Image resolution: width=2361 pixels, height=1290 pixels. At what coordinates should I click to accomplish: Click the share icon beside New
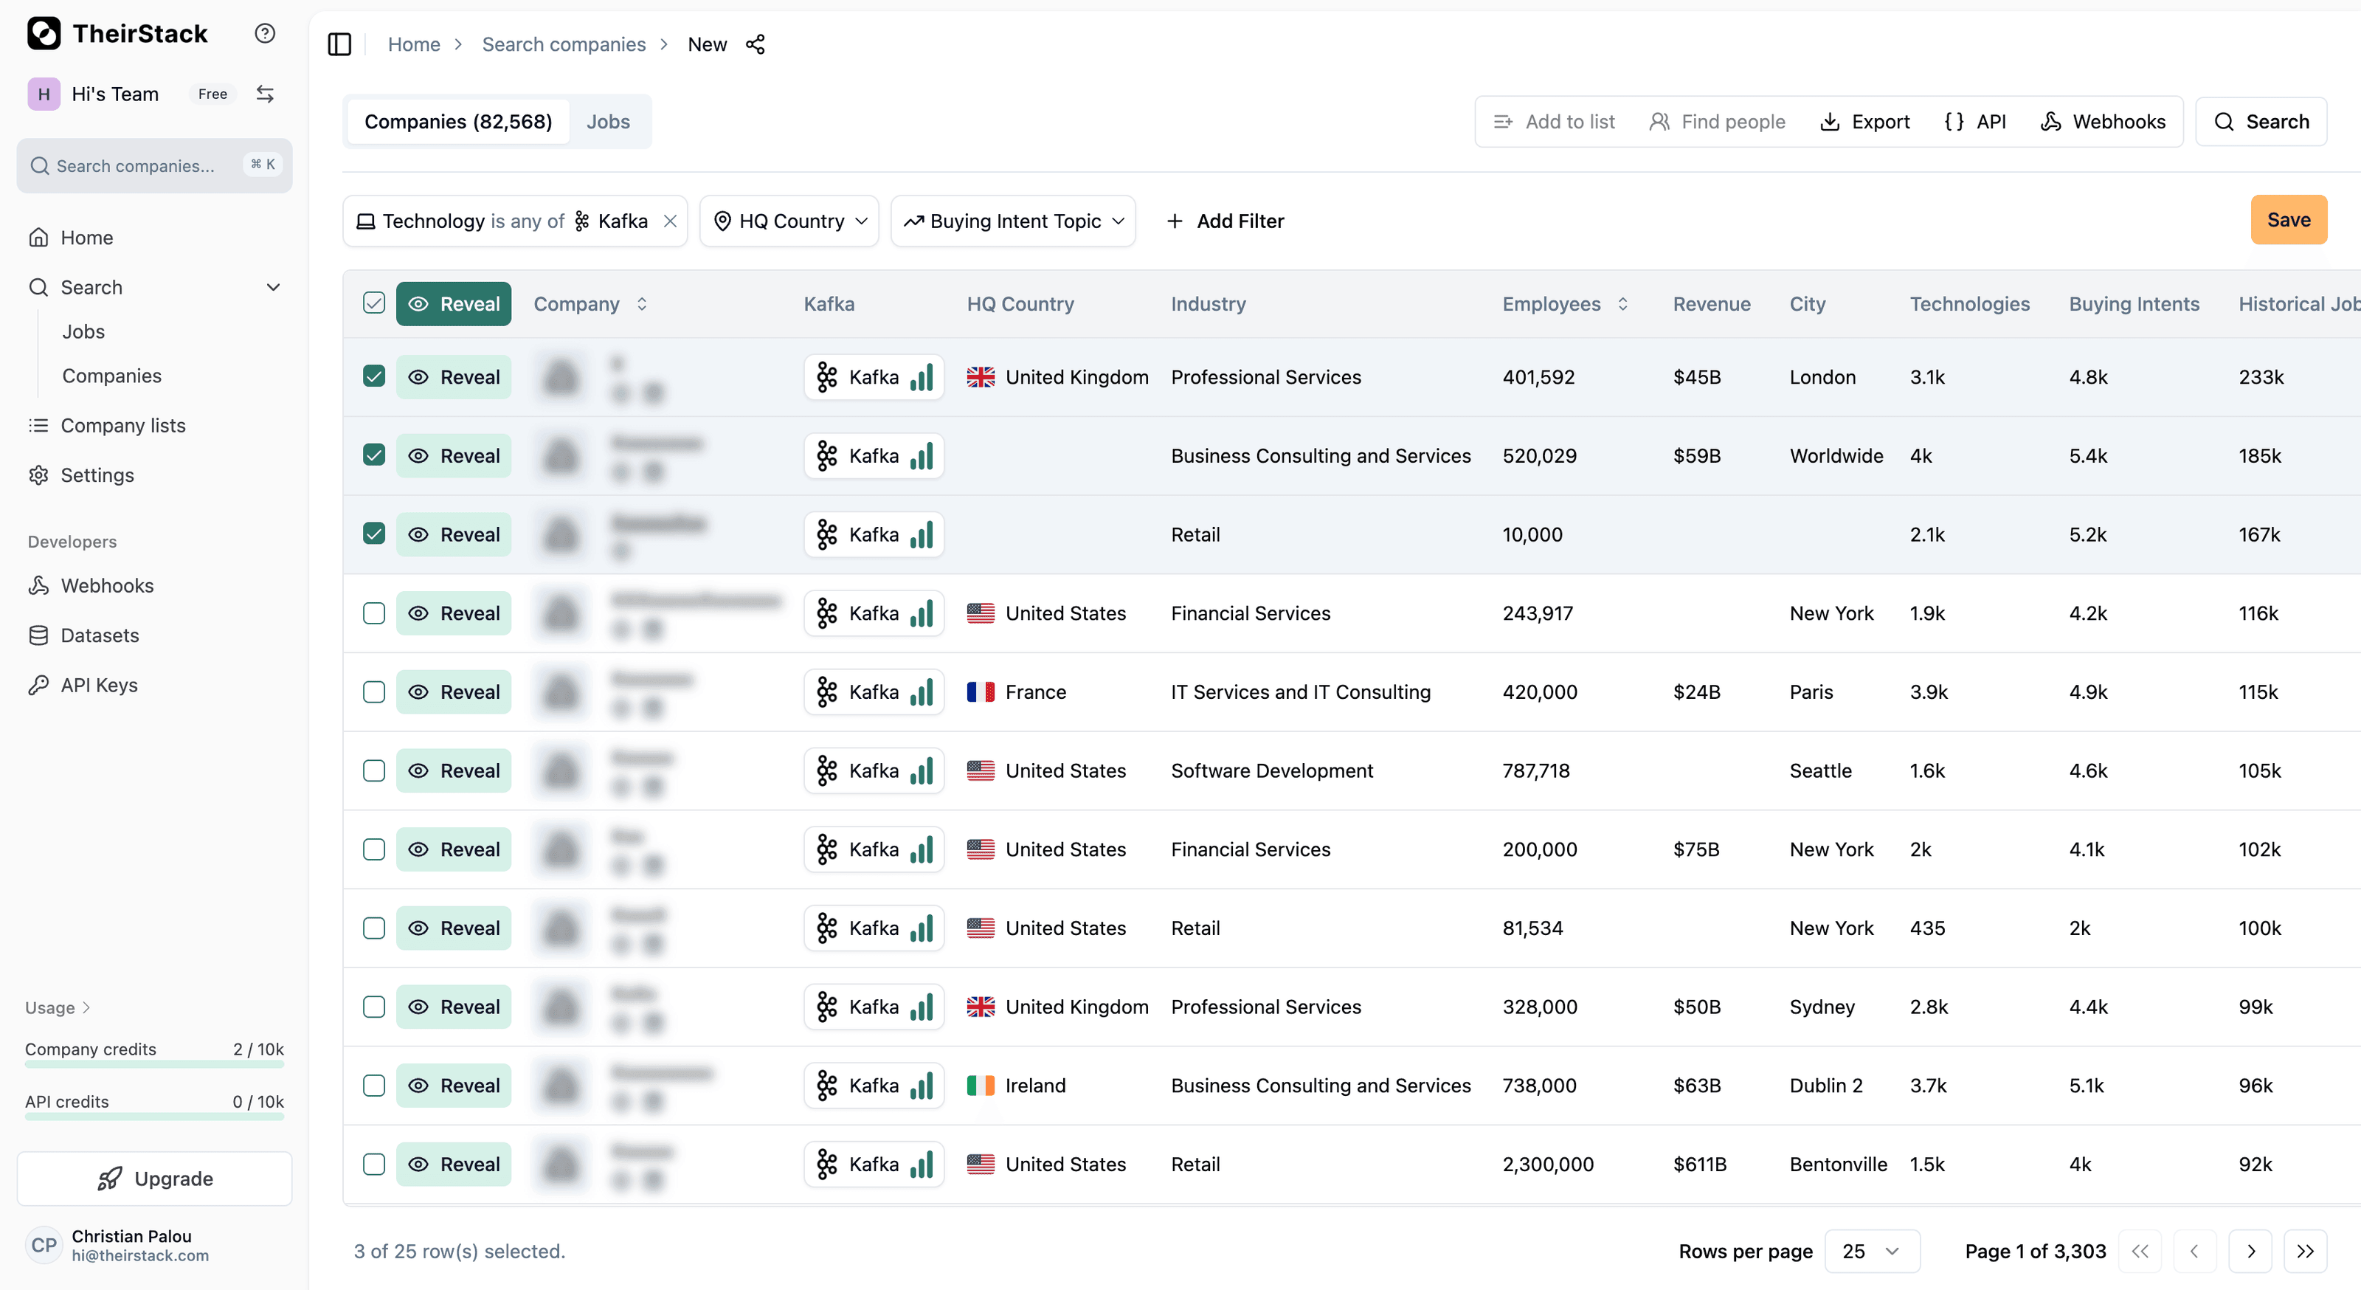point(756,44)
